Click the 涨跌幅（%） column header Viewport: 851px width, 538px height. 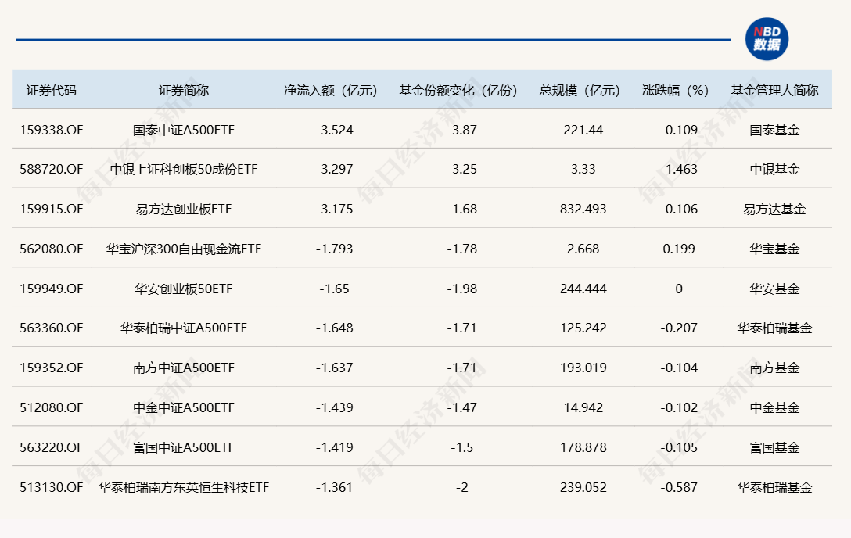pyautogui.click(x=676, y=90)
